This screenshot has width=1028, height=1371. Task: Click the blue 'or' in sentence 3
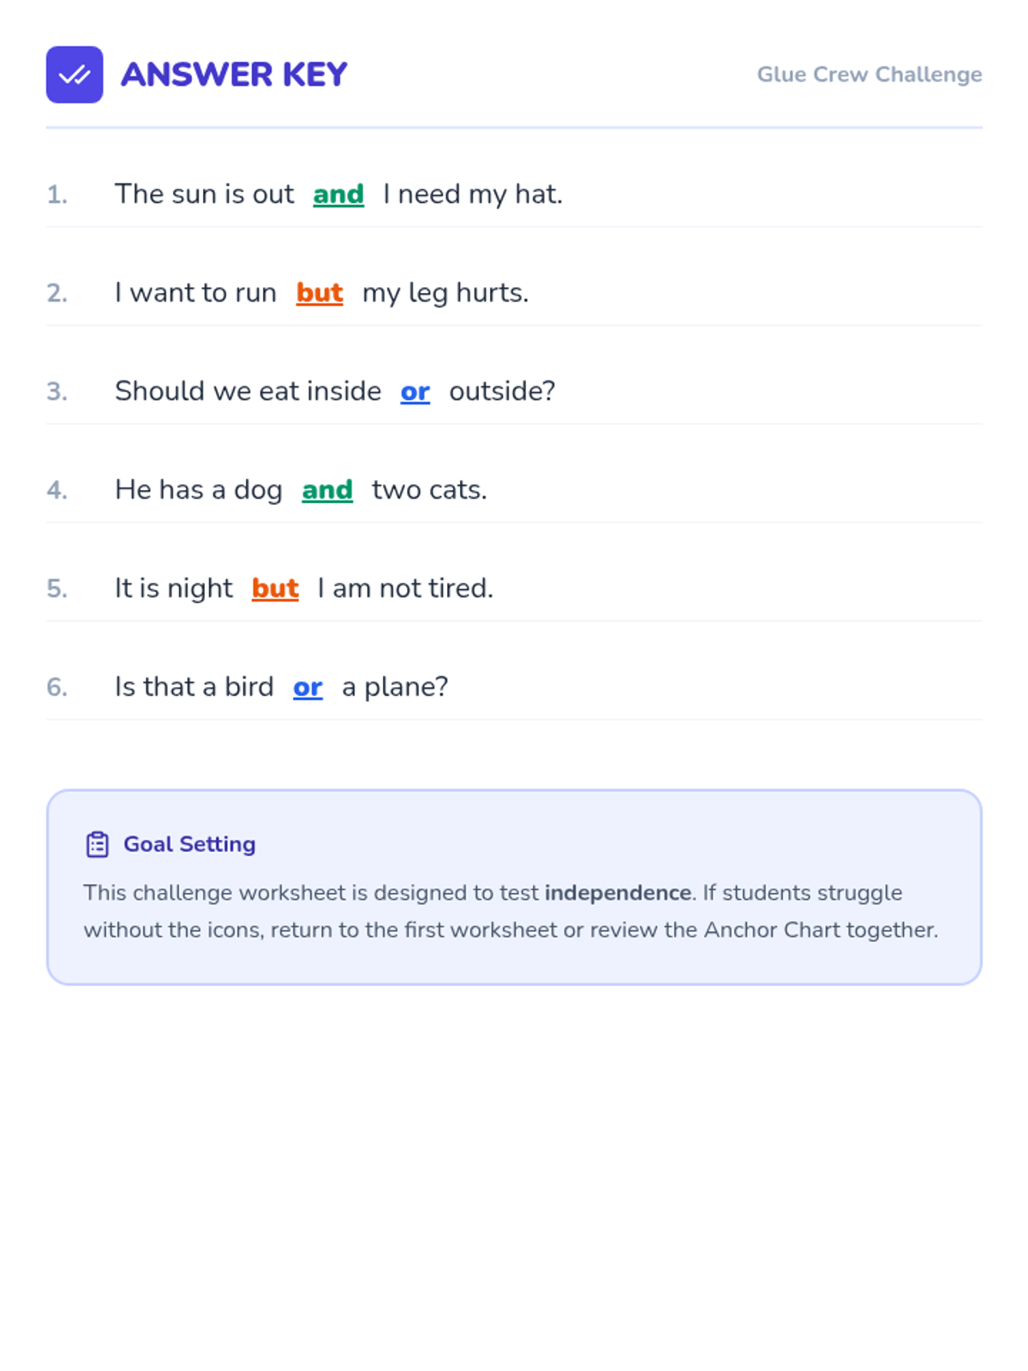415,392
